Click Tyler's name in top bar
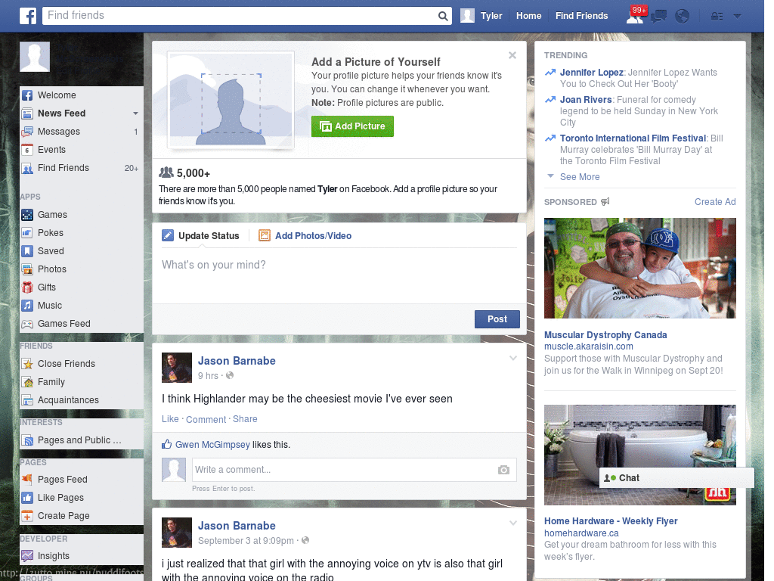 (491, 16)
